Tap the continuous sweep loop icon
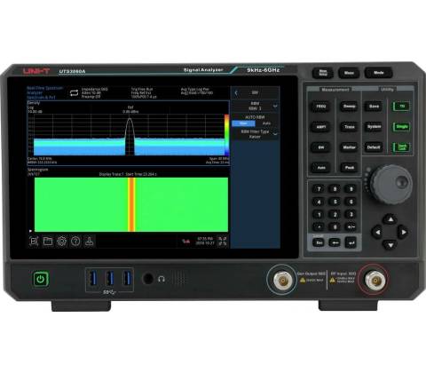This screenshot has height=373, width=426. coord(74,93)
